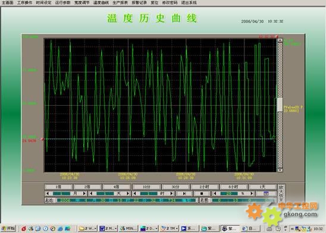Click the stop playback button

click(202, 194)
